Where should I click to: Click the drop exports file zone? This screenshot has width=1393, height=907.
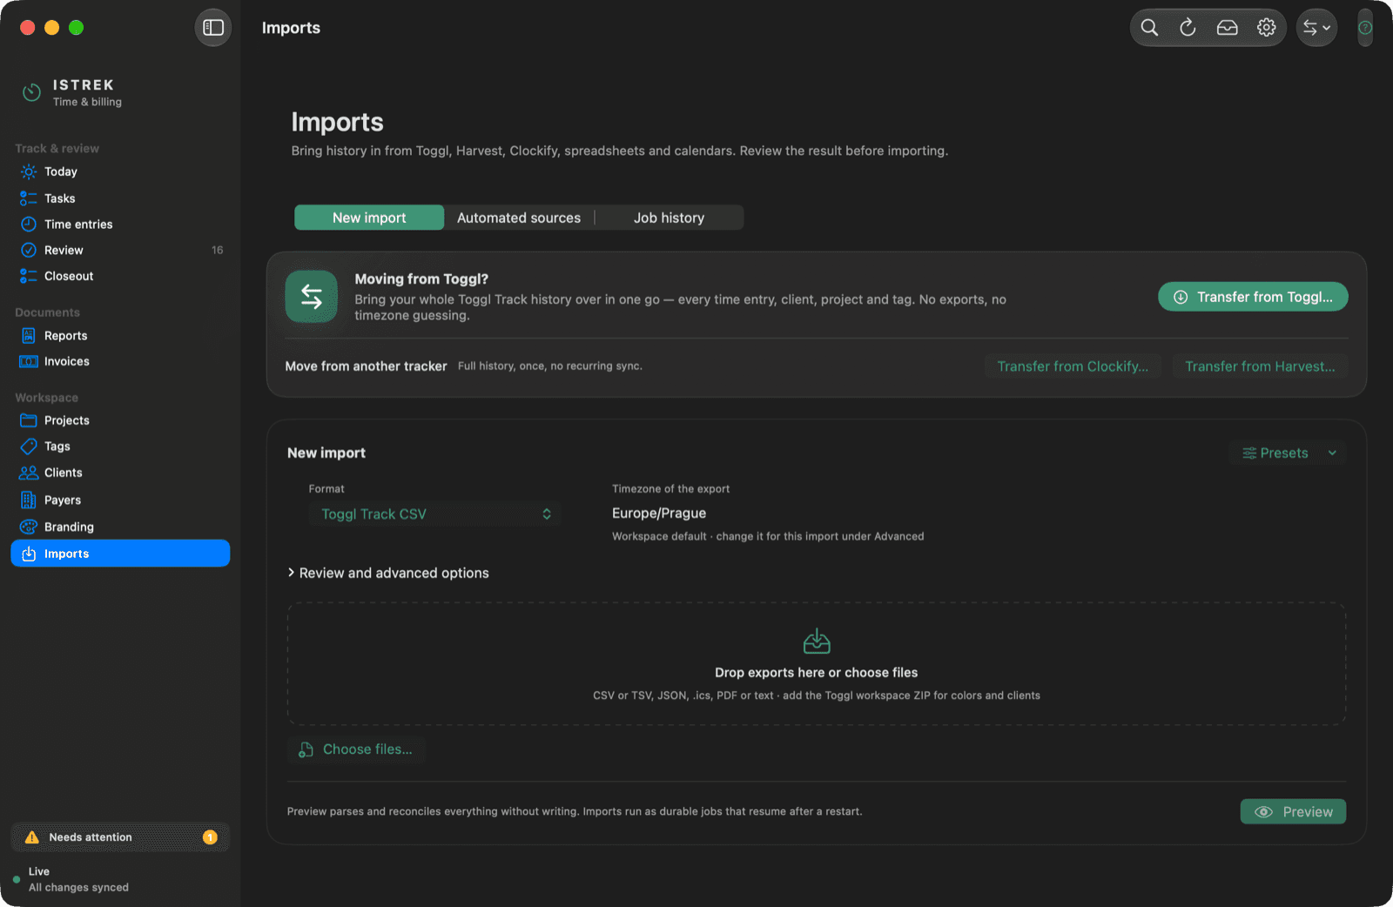817,664
